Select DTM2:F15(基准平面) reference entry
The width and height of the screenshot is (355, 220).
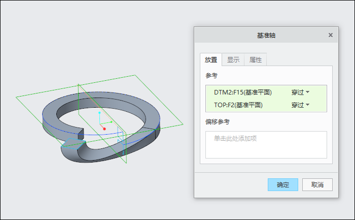[243, 92]
